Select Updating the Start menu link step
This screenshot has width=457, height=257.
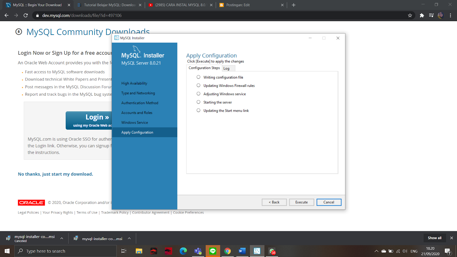pyautogui.click(x=199, y=110)
